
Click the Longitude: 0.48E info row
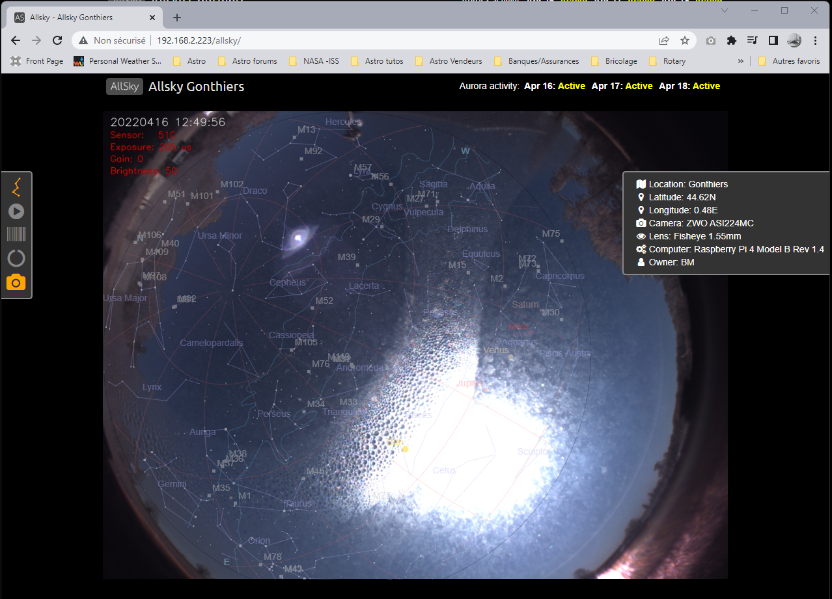(677, 210)
